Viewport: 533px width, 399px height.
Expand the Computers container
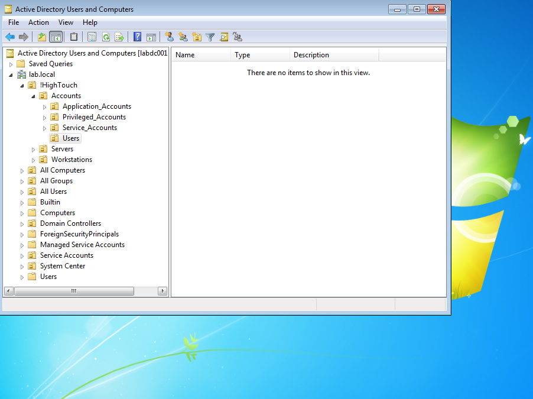22,213
